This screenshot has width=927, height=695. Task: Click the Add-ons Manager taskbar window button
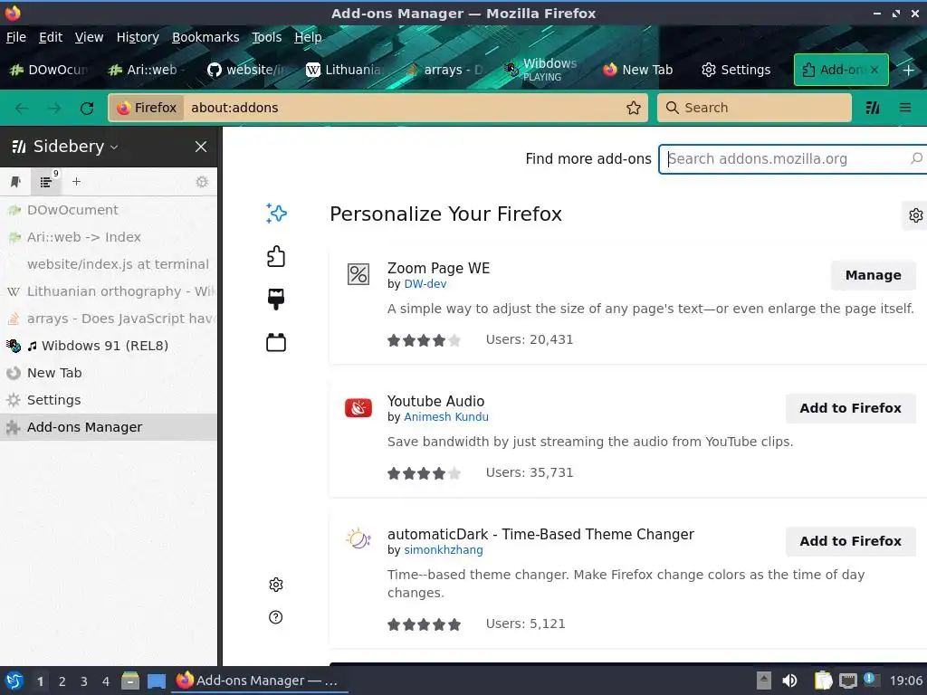tap(259, 681)
